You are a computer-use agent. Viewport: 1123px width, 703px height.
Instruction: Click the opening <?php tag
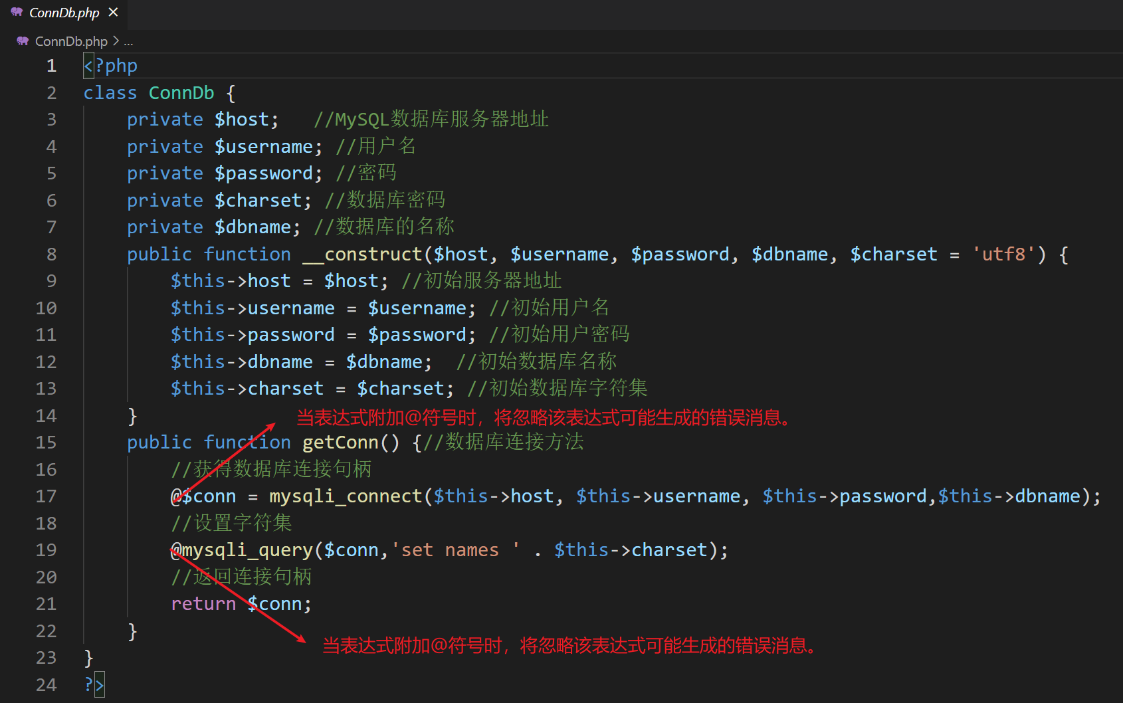click(x=110, y=66)
